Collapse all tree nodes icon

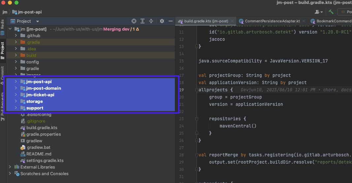pos(151,21)
